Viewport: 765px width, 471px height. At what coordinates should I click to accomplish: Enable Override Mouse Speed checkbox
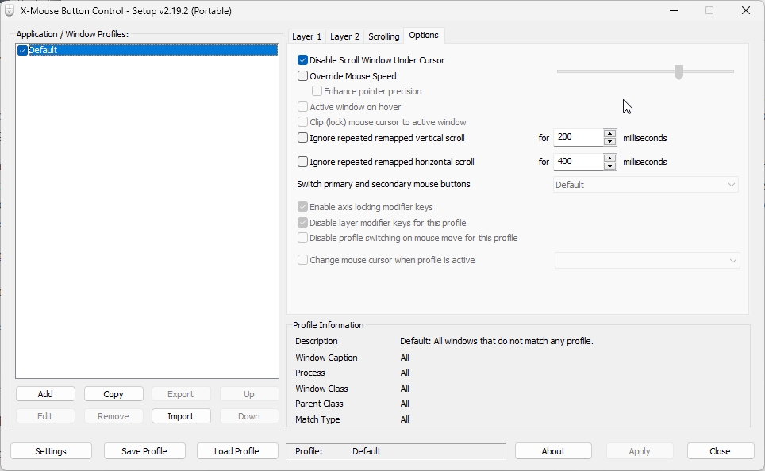coord(302,75)
